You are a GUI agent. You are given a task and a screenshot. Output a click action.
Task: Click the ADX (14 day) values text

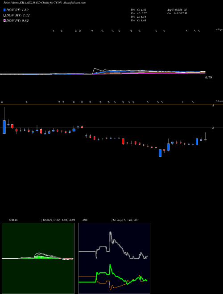[124, 220]
